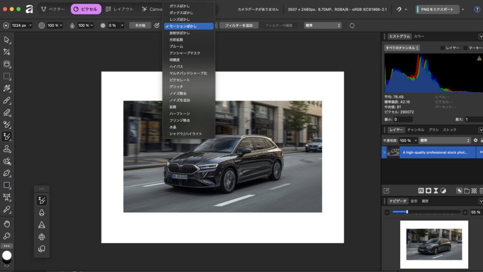Click the フィルターを追加 button
This screenshot has height=272, width=483.
[x=239, y=25]
